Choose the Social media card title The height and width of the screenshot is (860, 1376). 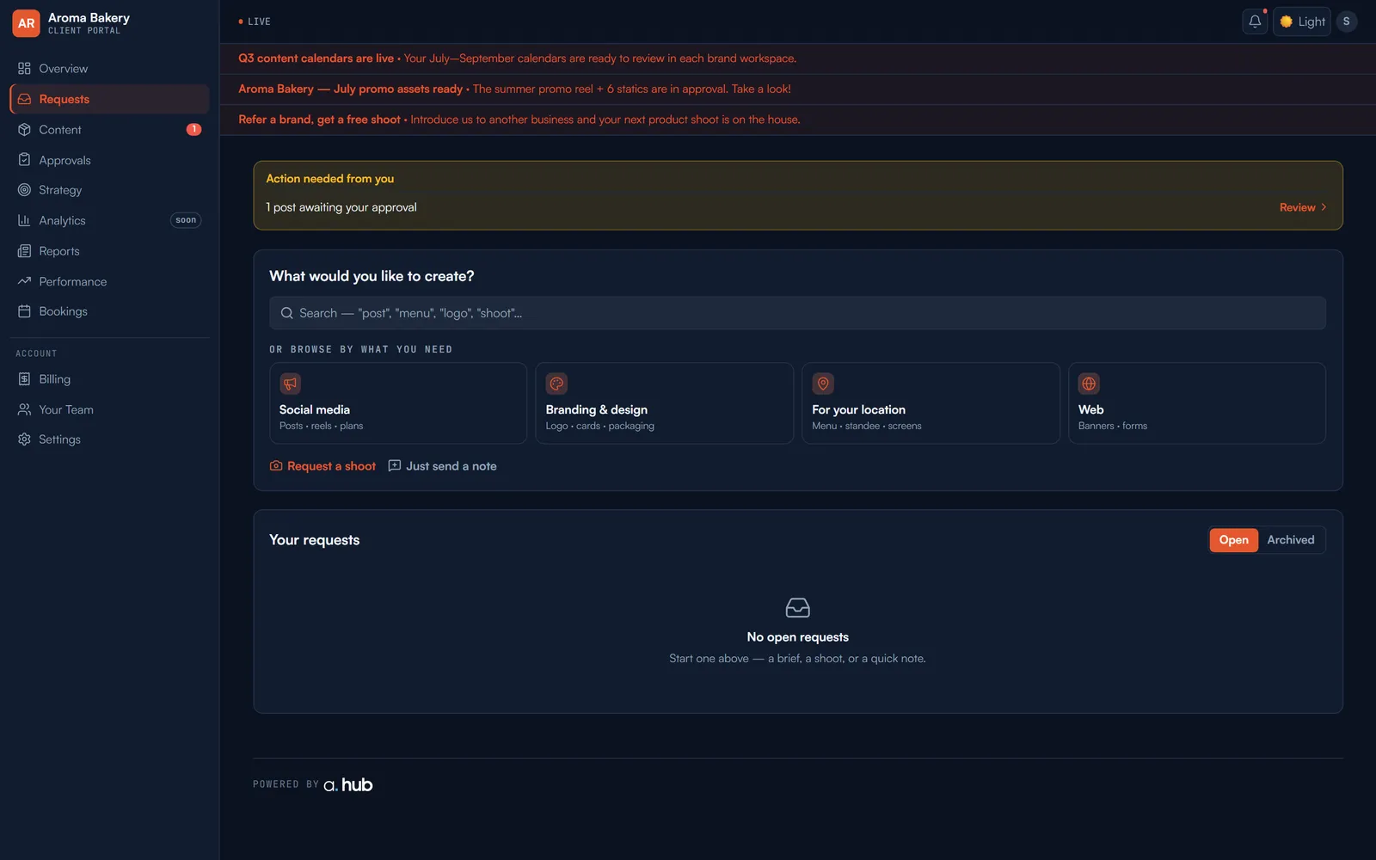coord(315,410)
